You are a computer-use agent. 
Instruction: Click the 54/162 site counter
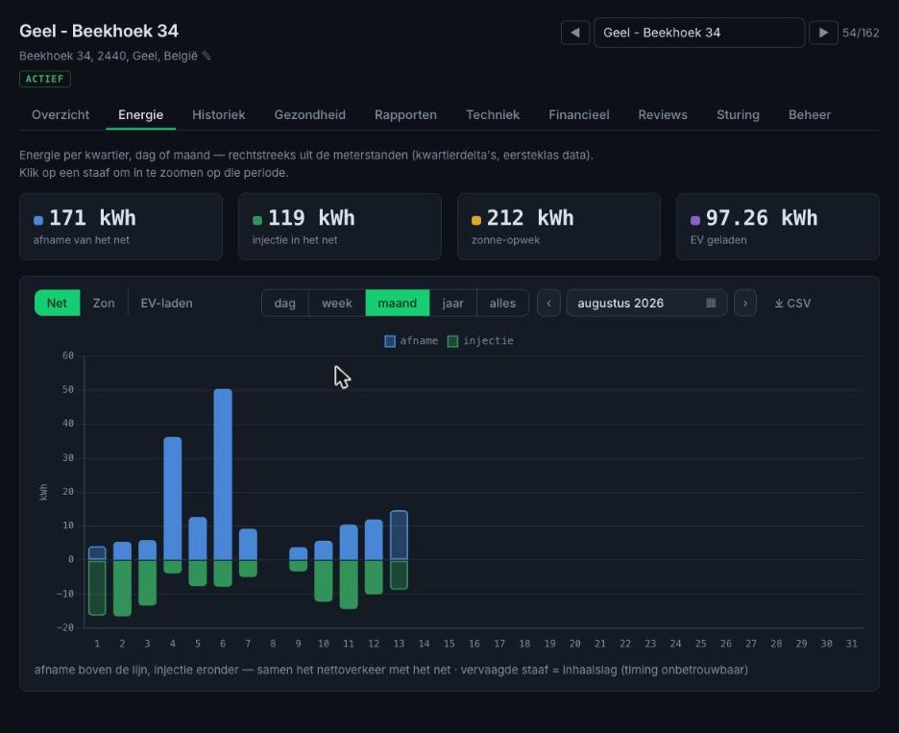(861, 33)
